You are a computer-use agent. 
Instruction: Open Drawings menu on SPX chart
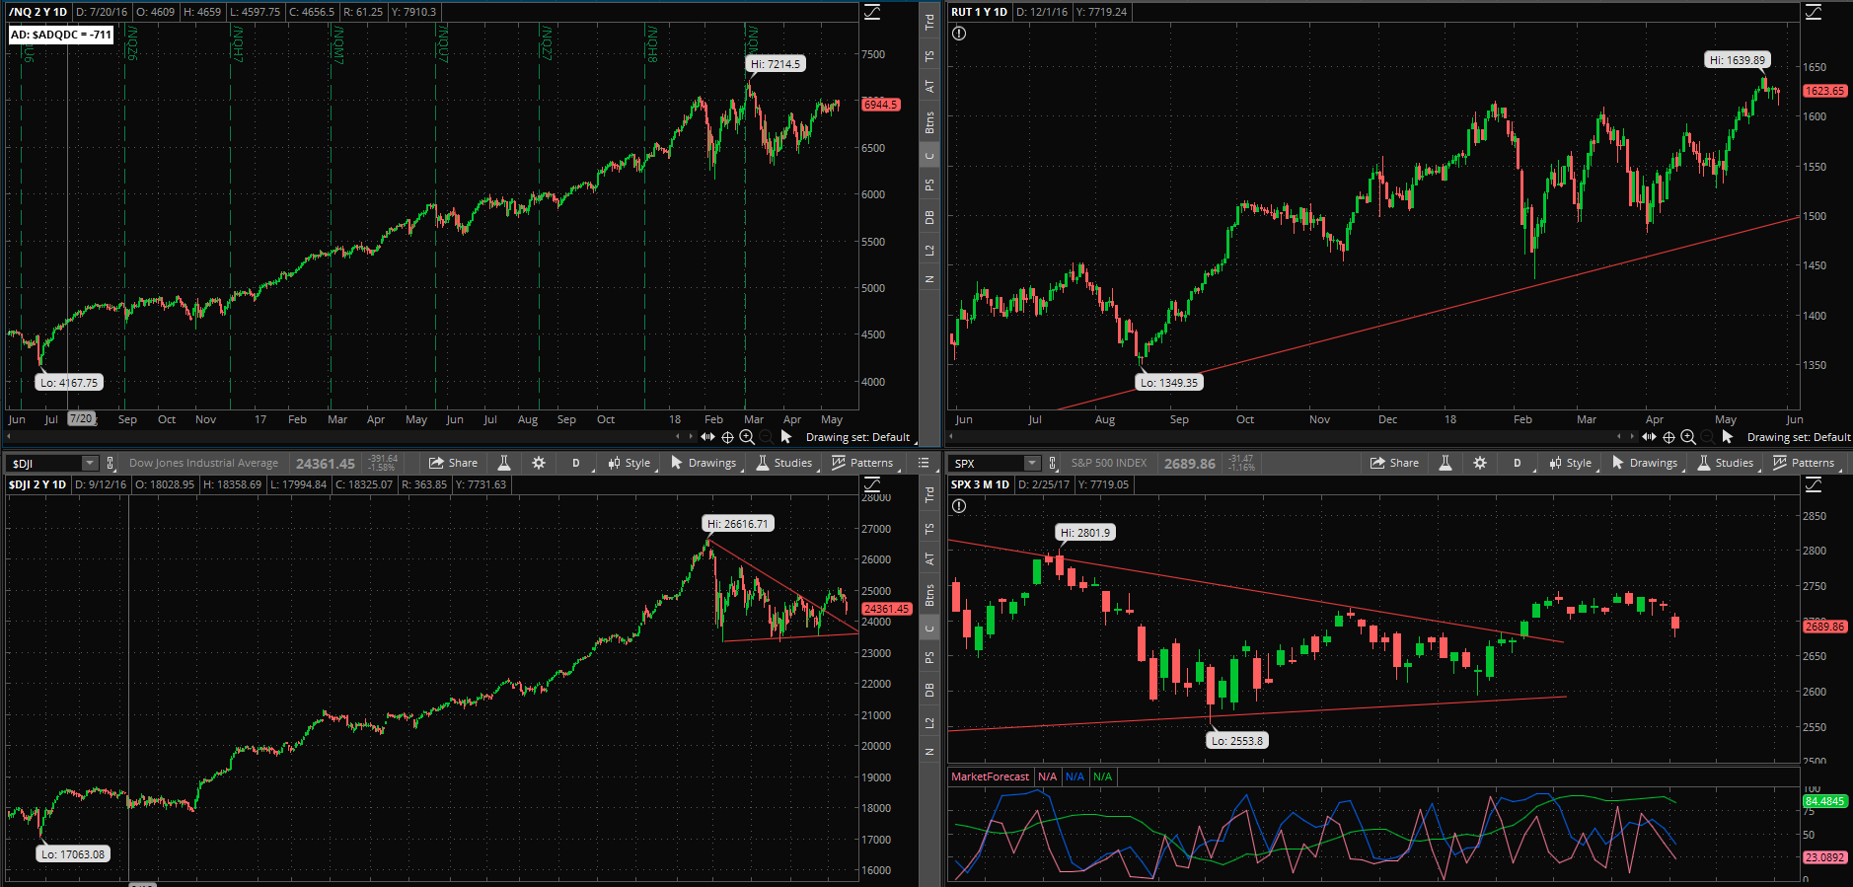click(x=1645, y=463)
